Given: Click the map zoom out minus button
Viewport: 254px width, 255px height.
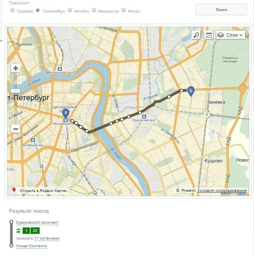Looking at the screenshot, I should pyautogui.click(x=15, y=129).
